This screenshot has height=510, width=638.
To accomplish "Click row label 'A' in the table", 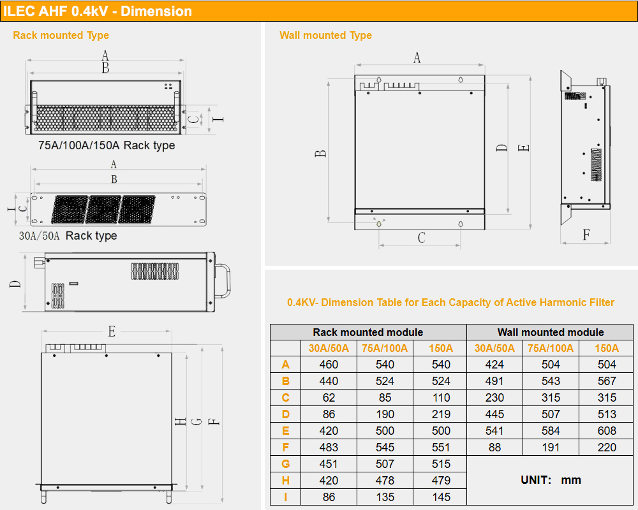I will pyautogui.click(x=286, y=365).
